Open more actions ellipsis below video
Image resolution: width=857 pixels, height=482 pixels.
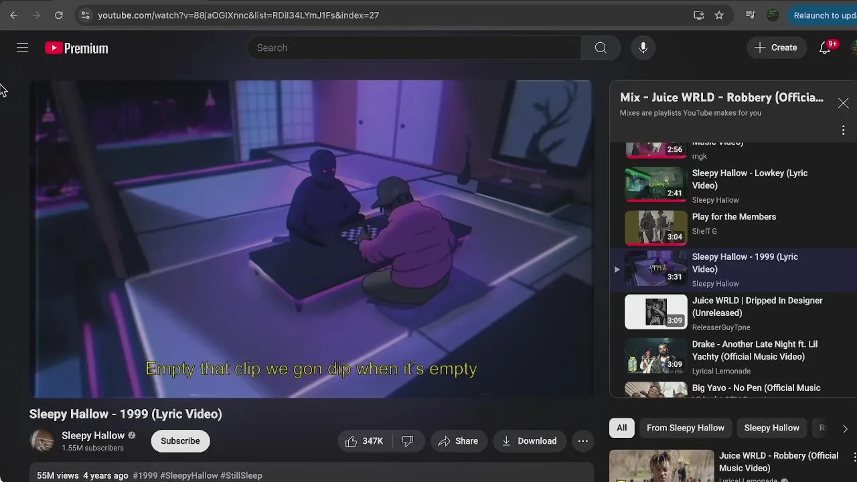coord(583,440)
